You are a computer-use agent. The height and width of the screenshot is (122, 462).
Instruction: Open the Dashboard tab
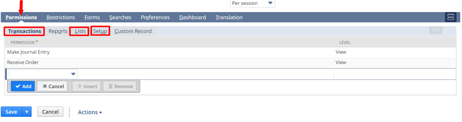click(193, 18)
